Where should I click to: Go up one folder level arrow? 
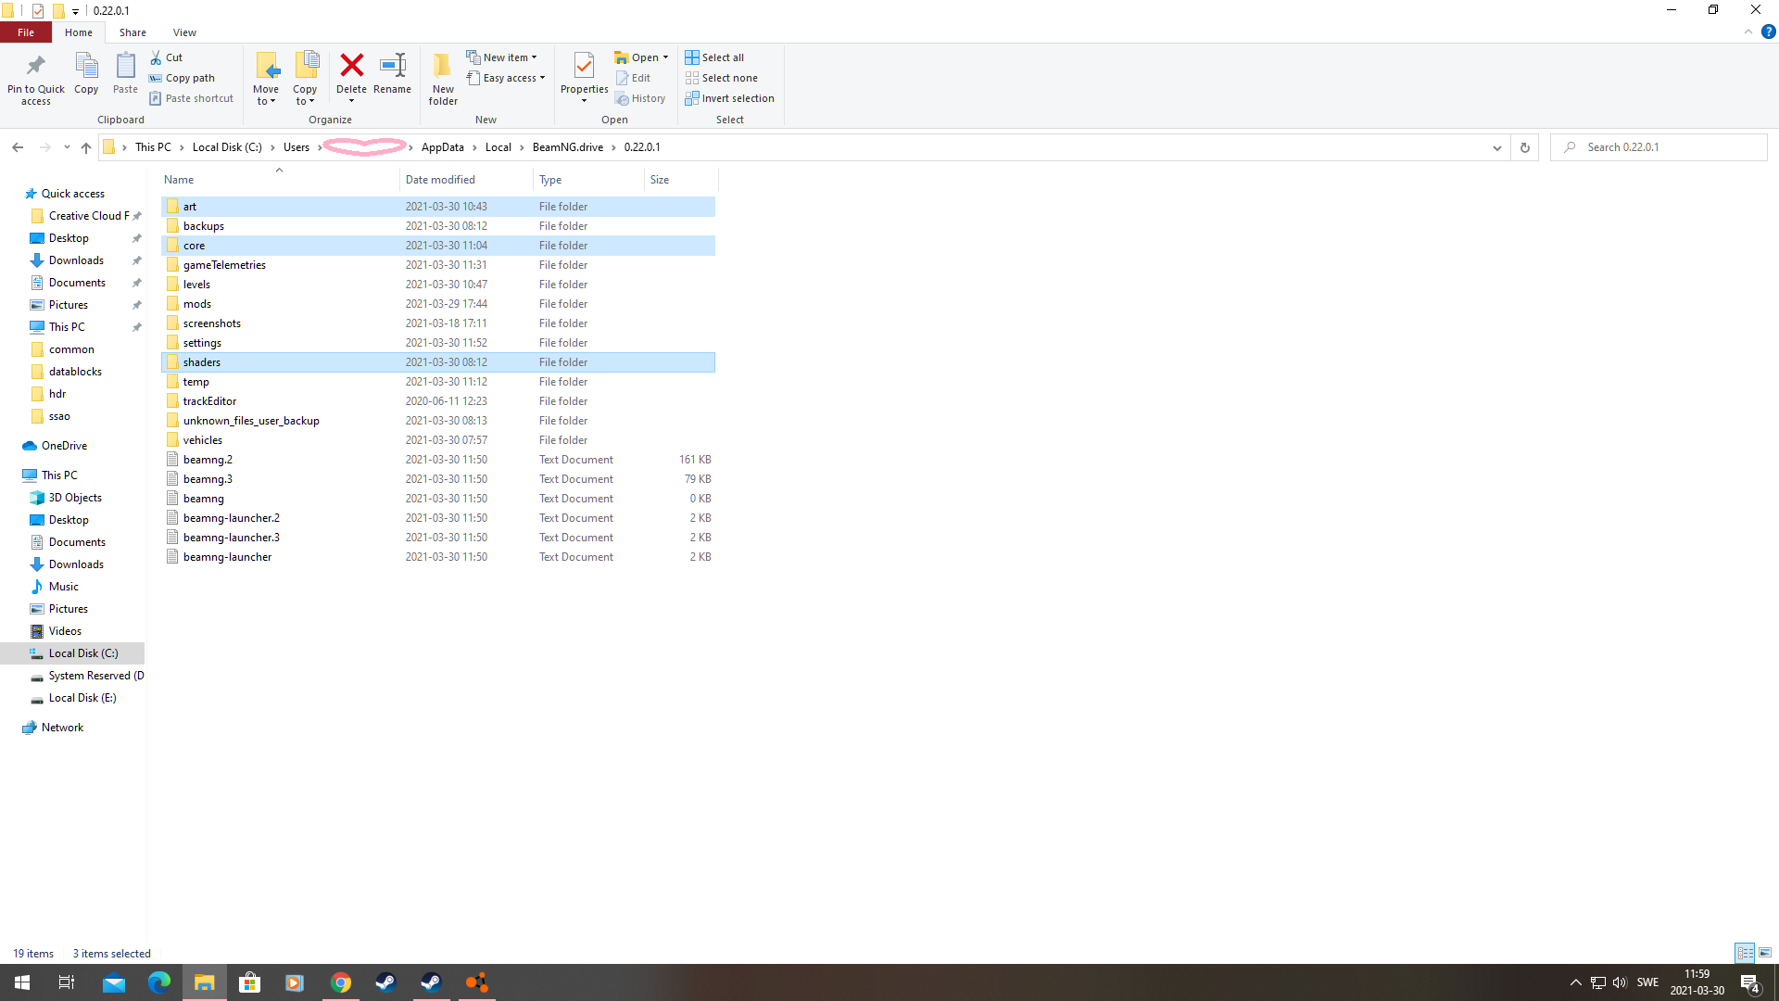(86, 147)
